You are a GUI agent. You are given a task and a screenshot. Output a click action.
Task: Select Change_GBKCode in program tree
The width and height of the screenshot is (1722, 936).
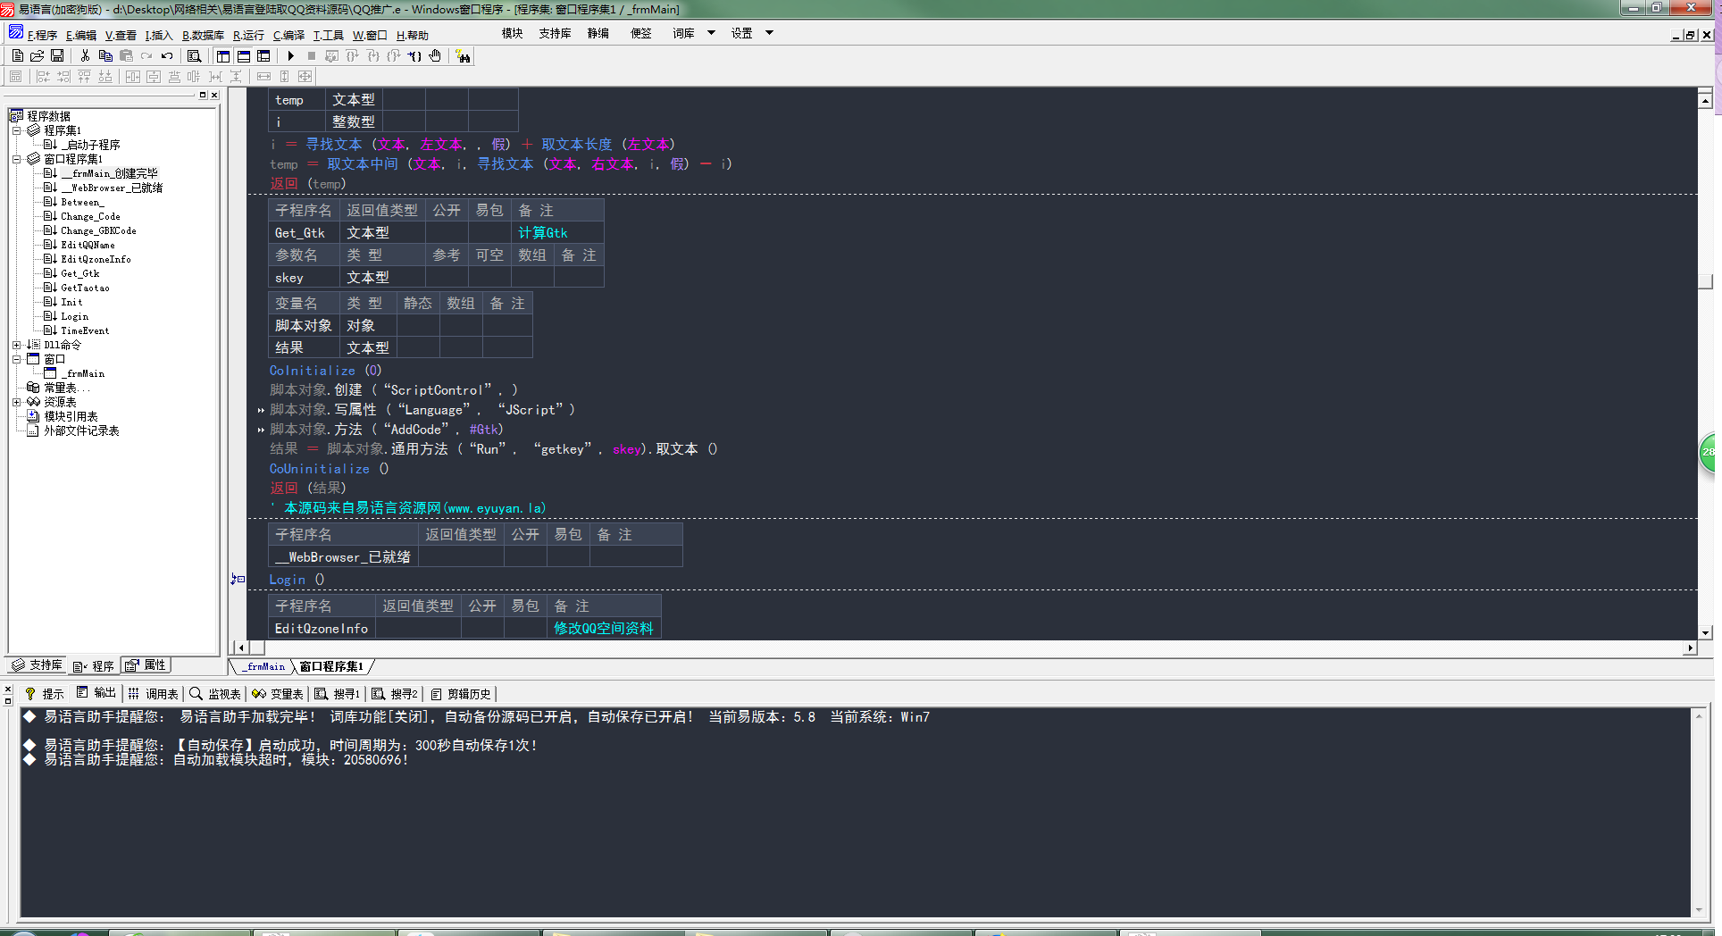98,230
